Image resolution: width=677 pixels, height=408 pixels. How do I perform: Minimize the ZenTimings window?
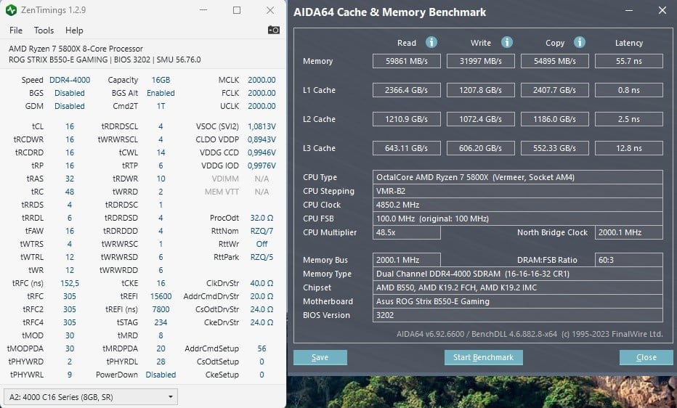[x=204, y=10]
